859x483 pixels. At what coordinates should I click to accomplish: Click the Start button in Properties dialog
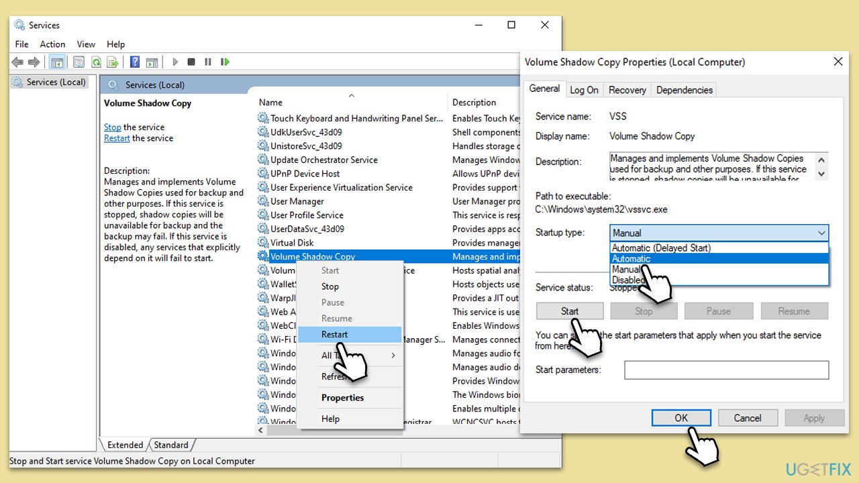click(570, 311)
